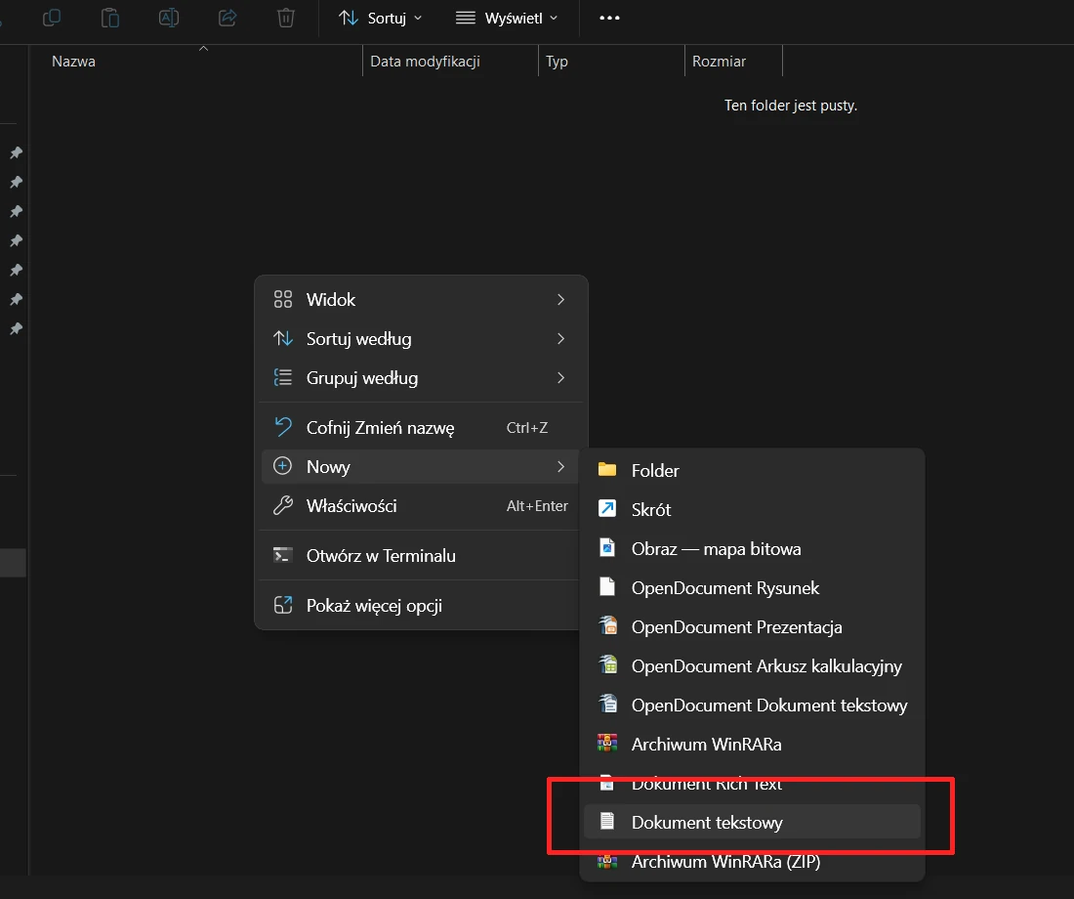This screenshot has width=1074, height=899.
Task: Click the bitmap image file icon
Action: (607, 547)
